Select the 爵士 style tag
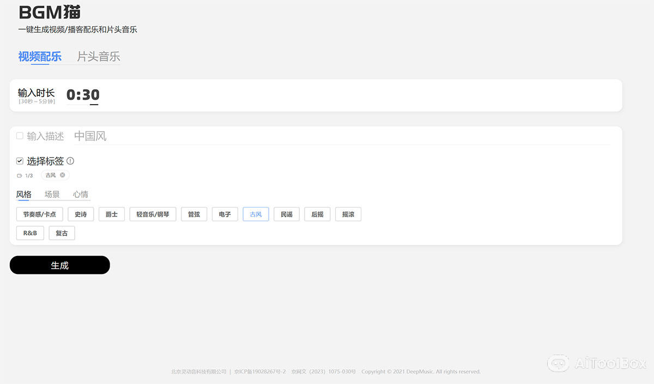 pos(112,215)
